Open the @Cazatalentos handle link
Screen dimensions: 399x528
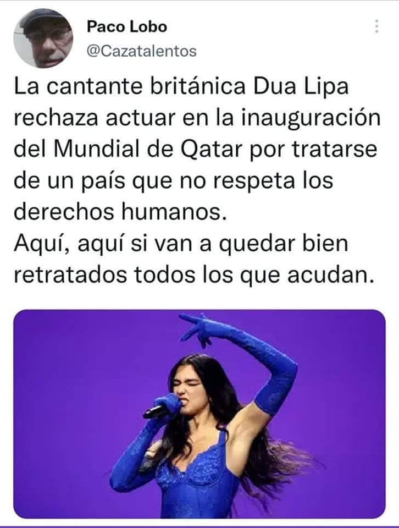point(142,51)
